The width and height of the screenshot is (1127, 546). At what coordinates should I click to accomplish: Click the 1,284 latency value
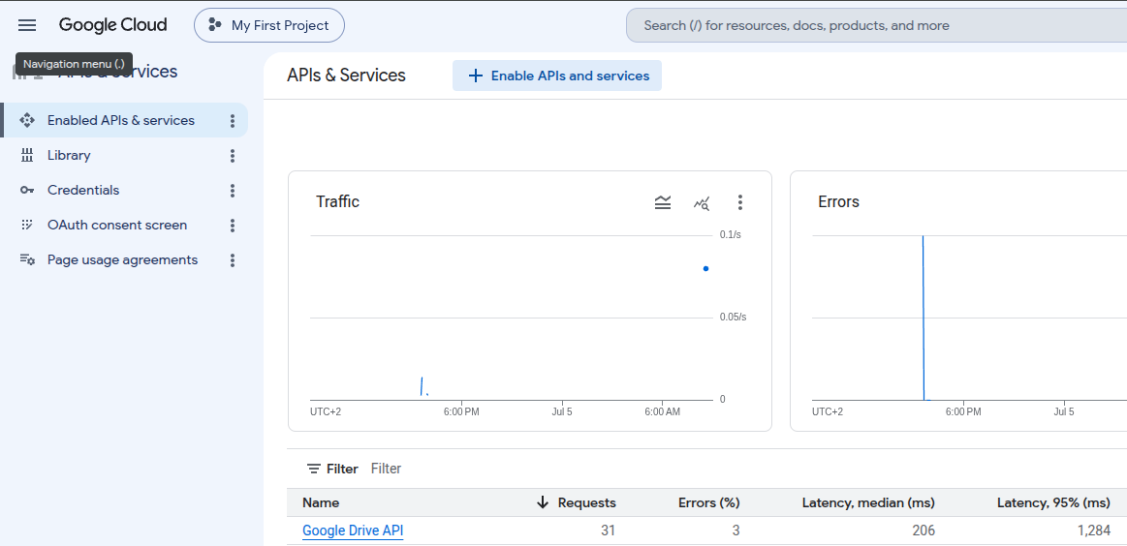[1093, 531]
